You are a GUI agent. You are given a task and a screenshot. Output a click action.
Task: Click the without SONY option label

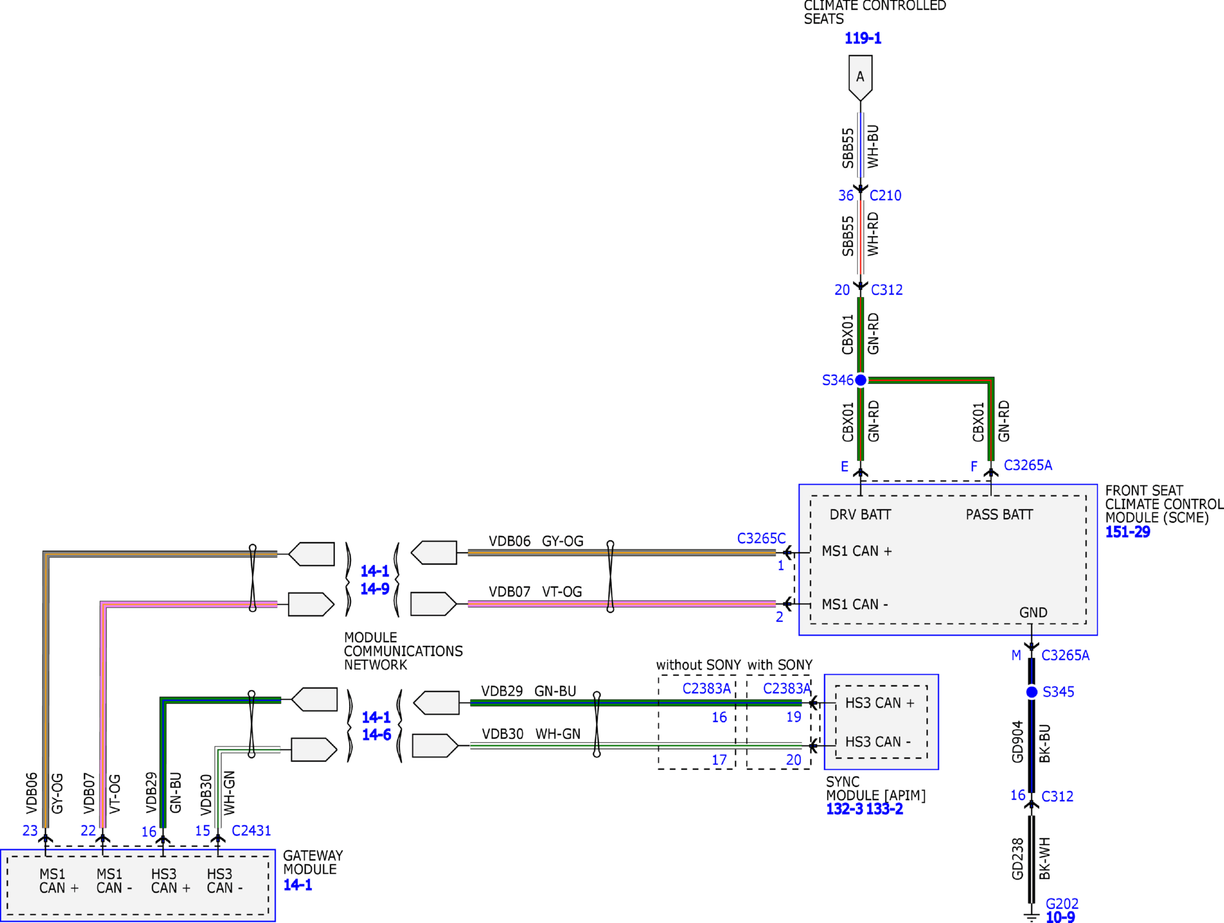coord(698,666)
